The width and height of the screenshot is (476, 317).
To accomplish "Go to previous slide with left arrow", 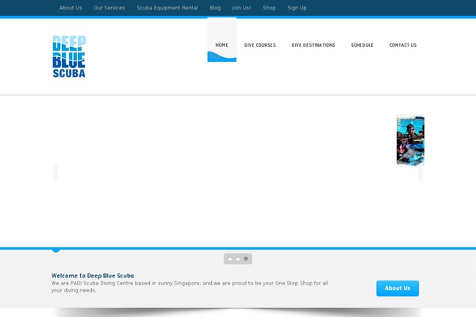I will [x=56, y=172].
